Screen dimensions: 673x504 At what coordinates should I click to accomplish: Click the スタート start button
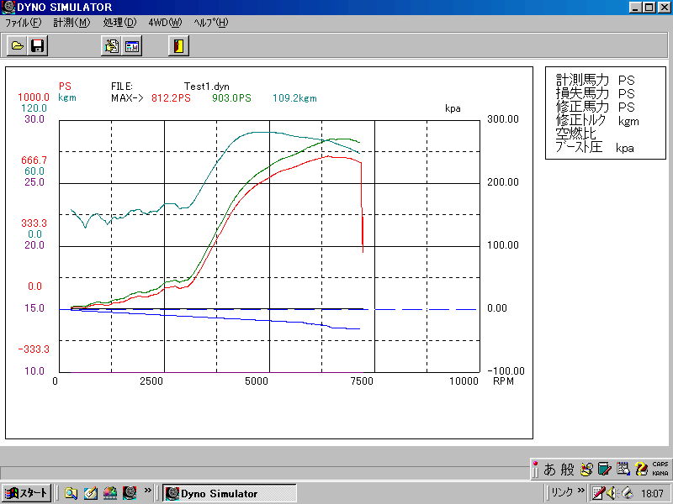point(27,493)
